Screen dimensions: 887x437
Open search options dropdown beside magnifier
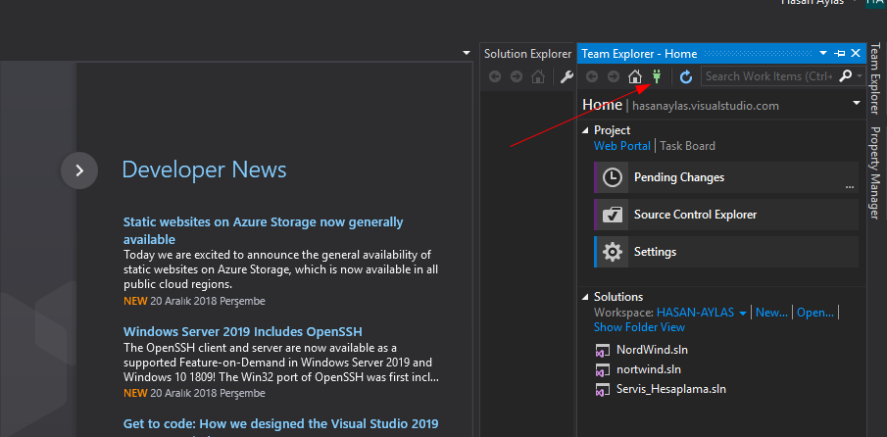(x=860, y=75)
